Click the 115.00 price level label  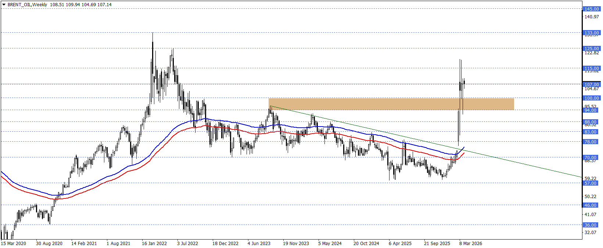pos(592,69)
